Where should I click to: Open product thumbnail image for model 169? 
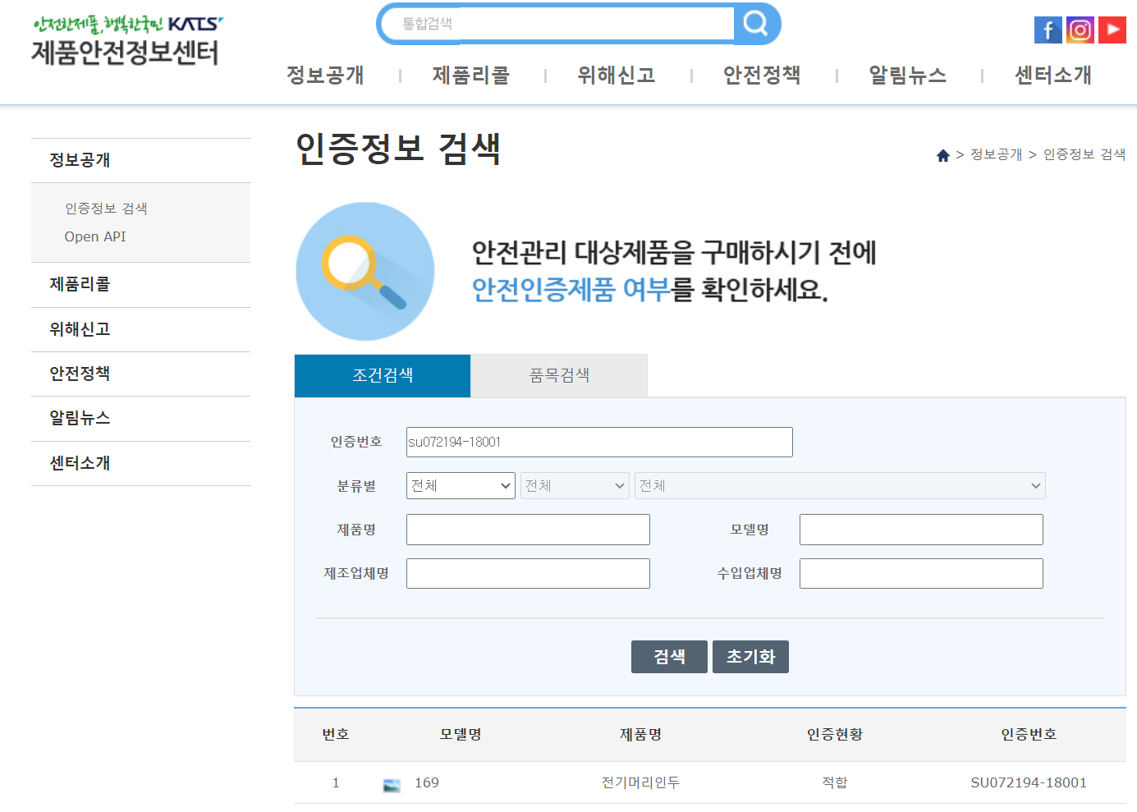pyautogui.click(x=392, y=785)
